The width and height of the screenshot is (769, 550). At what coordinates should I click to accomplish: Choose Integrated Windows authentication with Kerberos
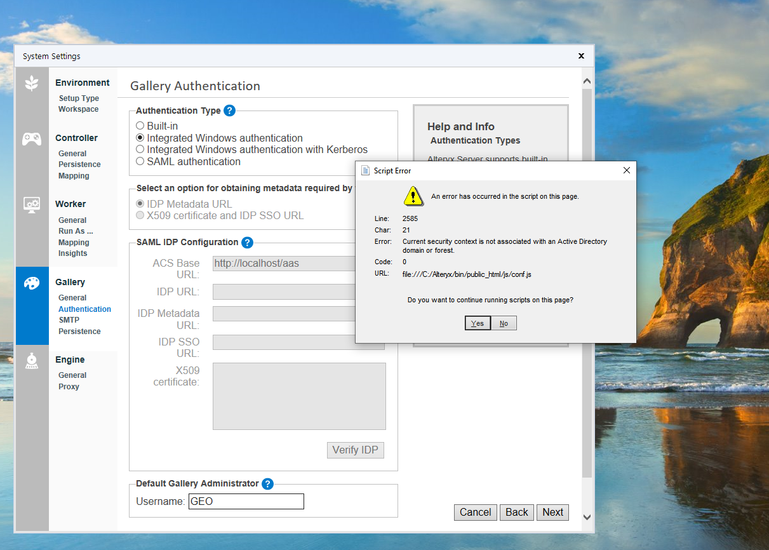point(140,149)
